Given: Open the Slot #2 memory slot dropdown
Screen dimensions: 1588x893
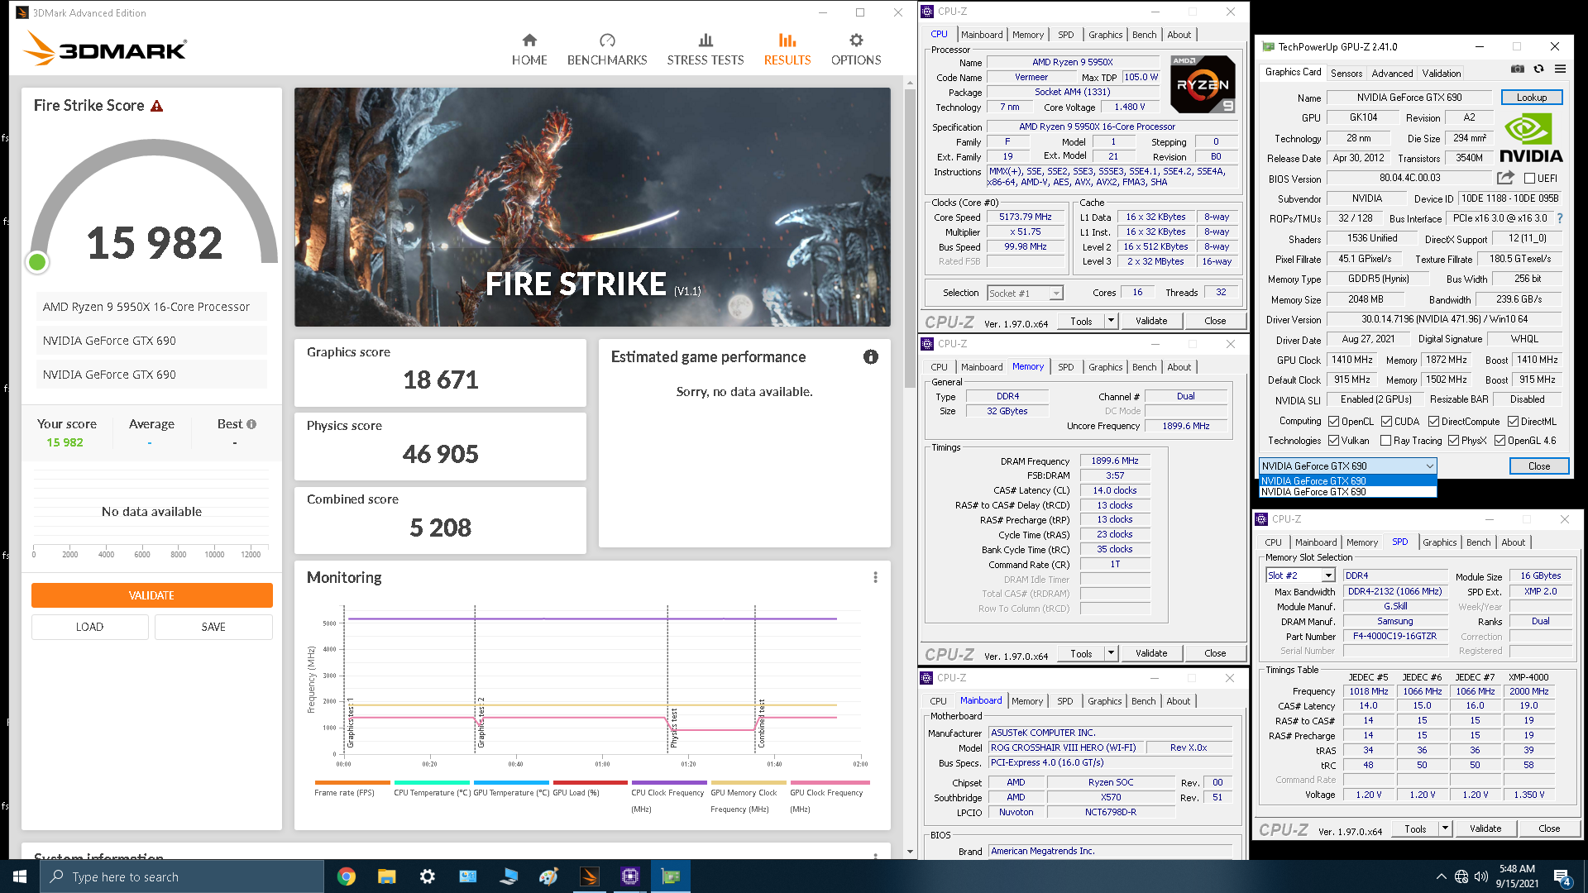Looking at the screenshot, I should (x=1300, y=575).
